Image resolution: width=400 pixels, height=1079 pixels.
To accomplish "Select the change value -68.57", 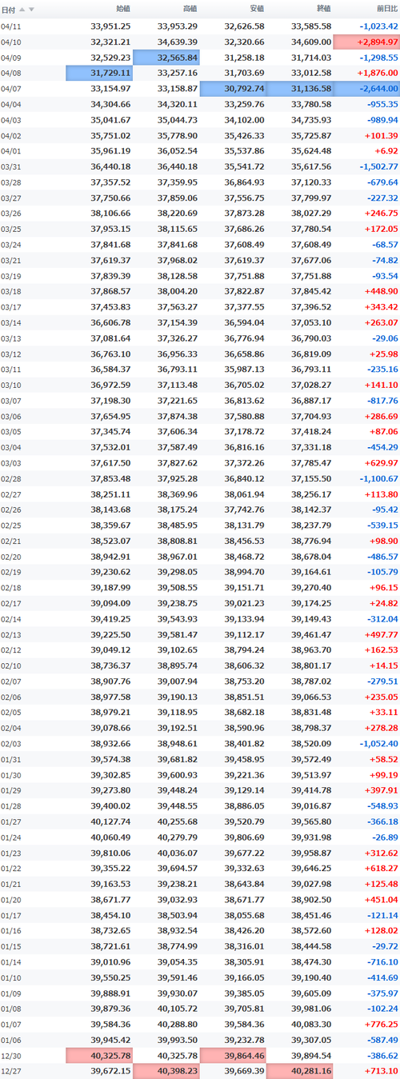I will pos(385,243).
